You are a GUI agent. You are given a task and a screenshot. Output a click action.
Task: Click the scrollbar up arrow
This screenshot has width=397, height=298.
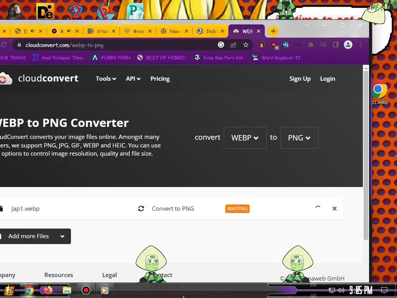click(x=366, y=68)
